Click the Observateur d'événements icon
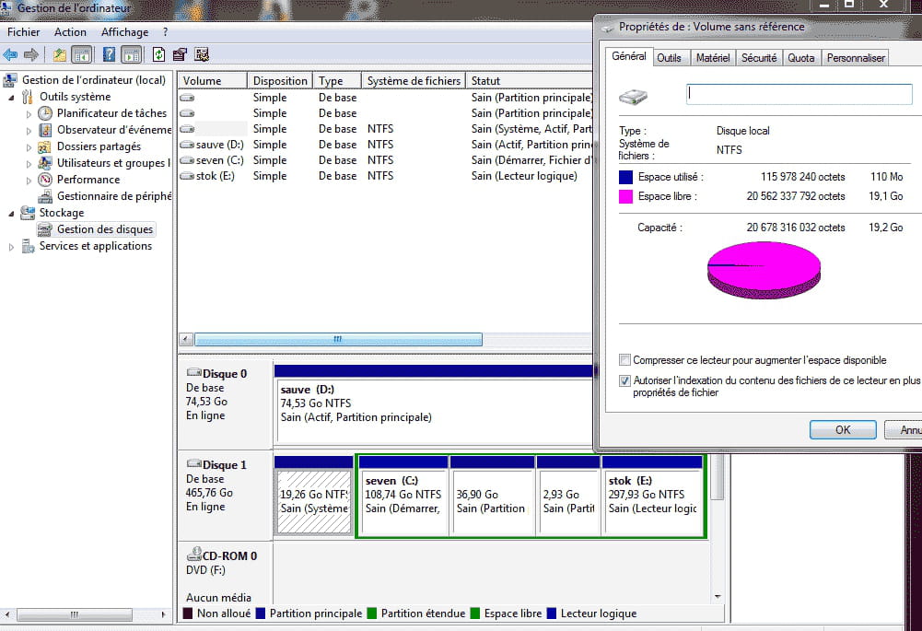This screenshot has height=631, width=922. [x=45, y=130]
